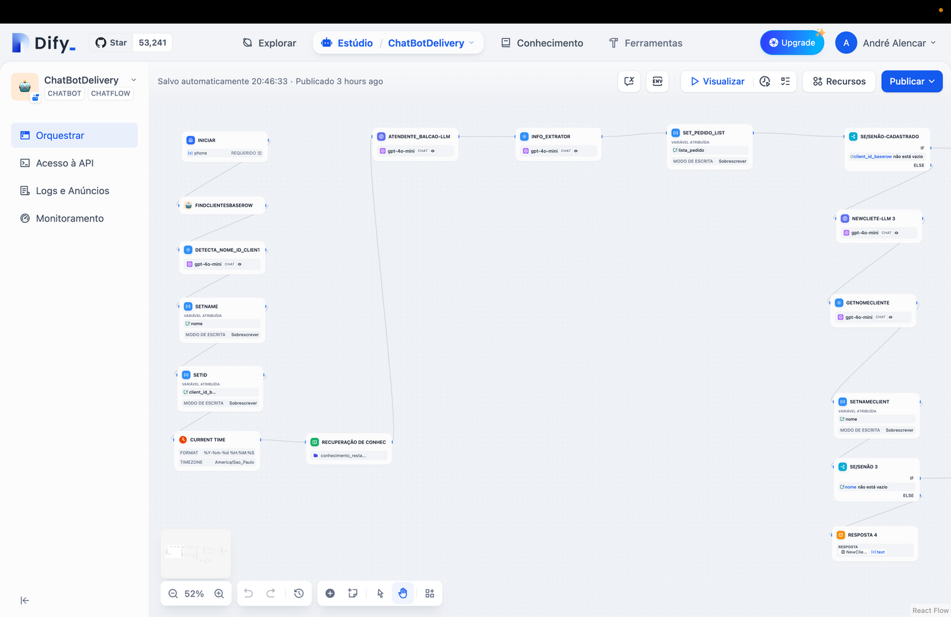Select the SETNAMECLIENT node
This screenshot has height=617, width=951.
[877, 416]
